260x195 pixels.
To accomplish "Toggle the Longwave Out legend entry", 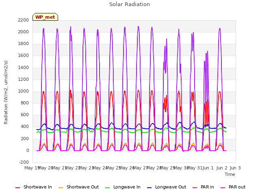I will tap(167, 187).
